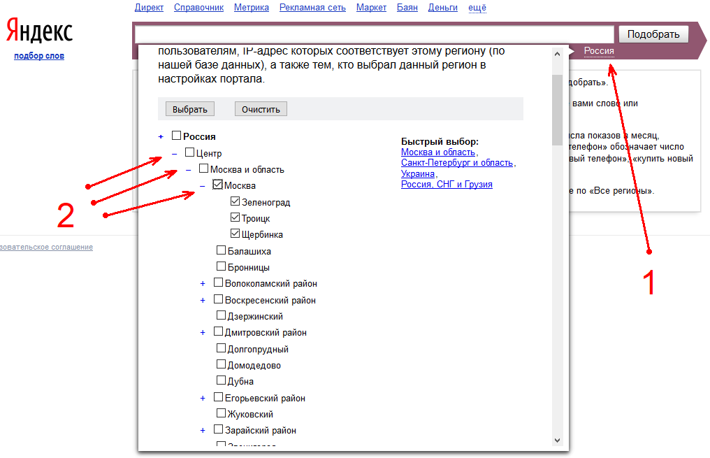Click the scrollbar up arrow
Image resolution: width=710 pixels, height=458 pixels.
(557, 54)
